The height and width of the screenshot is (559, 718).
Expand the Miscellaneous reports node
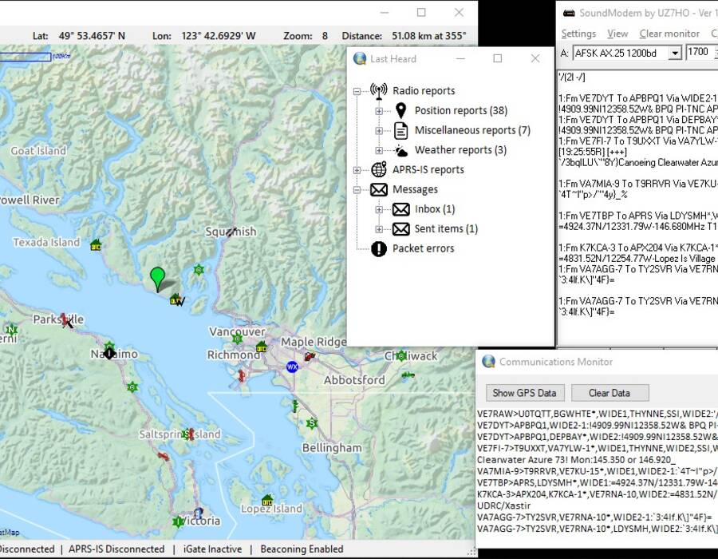[379, 131]
